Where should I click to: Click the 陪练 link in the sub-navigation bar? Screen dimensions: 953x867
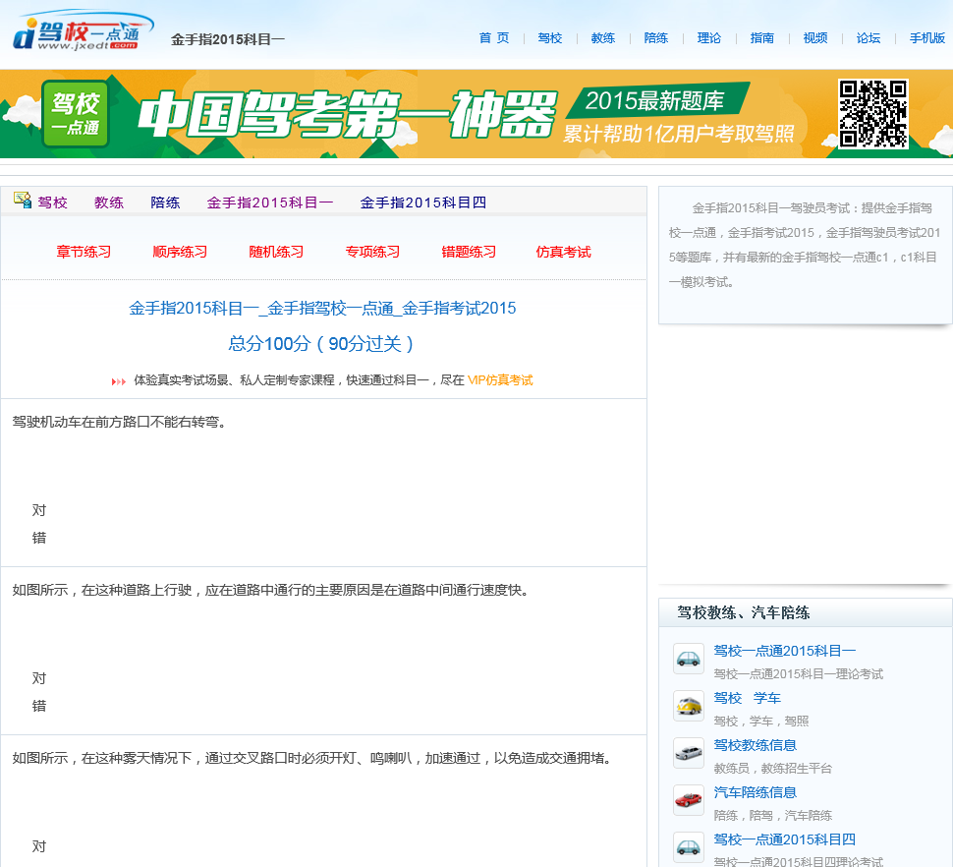pyautogui.click(x=165, y=202)
